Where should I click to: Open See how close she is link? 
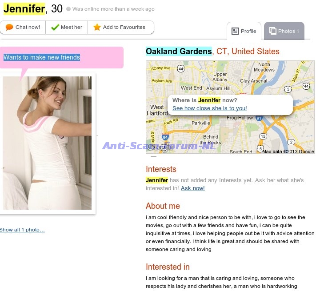(x=210, y=108)
